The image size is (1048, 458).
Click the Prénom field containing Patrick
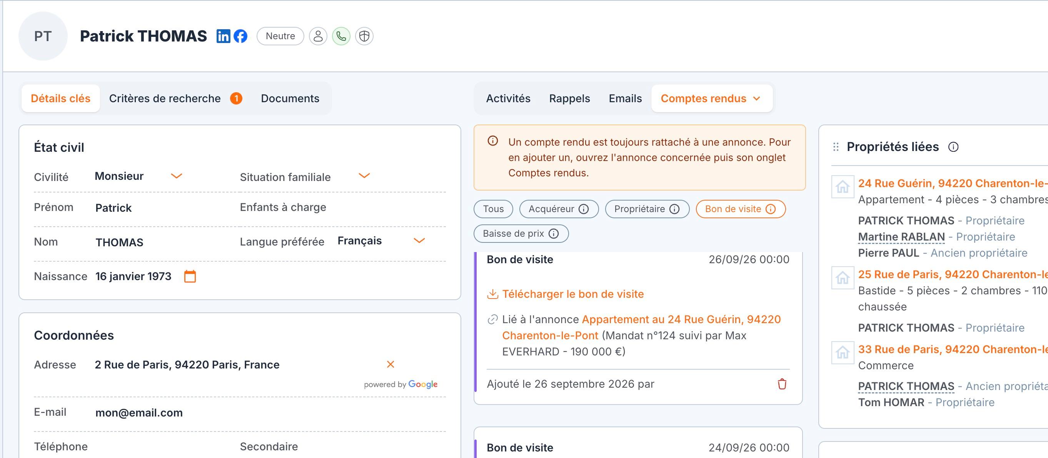coord(113,207)
